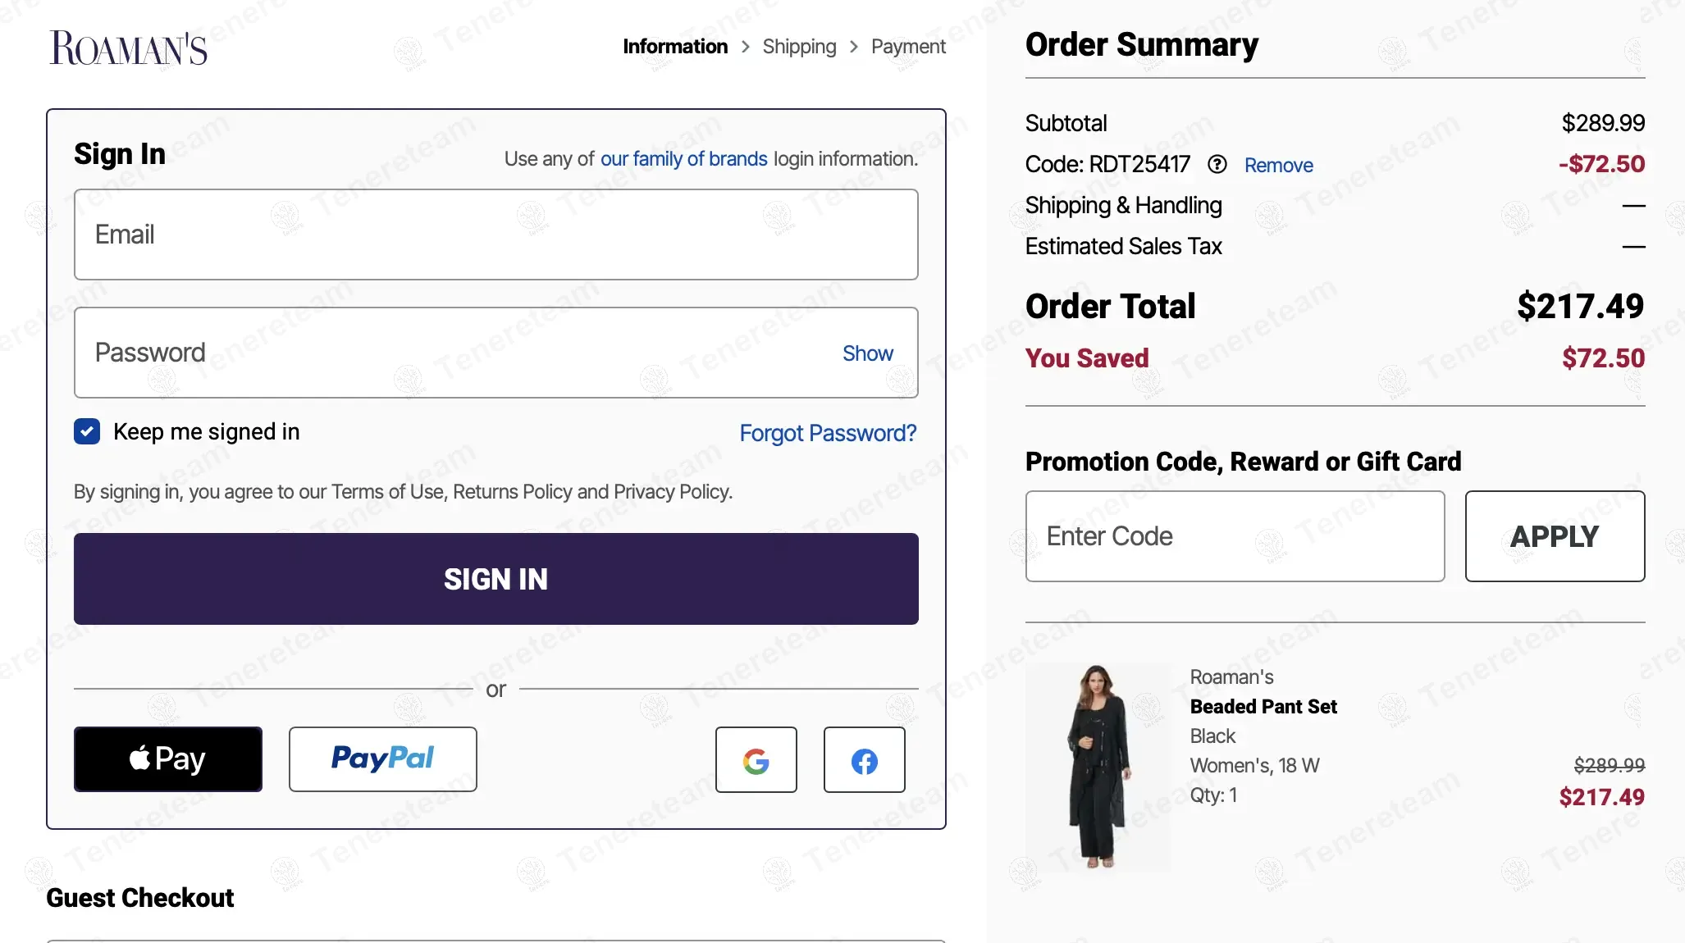This screenshot has width=1685, height=943.
Task: Go to the Shipping step
Action: (x=799, y=47)
